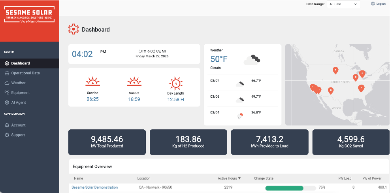Click the Day Length clock-sun icon

(x=175, y=83)
